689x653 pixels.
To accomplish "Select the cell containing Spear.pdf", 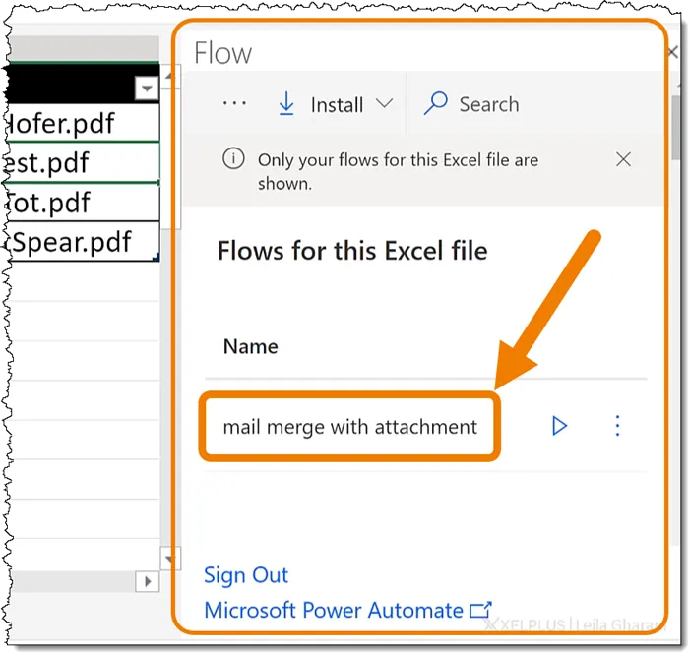I will click(79, 241).
